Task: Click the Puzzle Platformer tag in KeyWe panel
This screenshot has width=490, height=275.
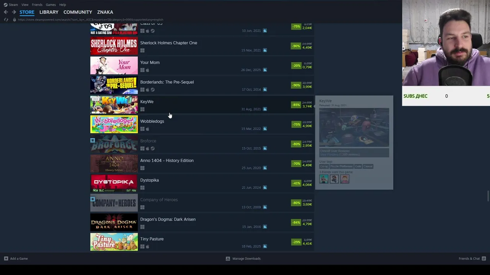Action: tap(341, 167)
